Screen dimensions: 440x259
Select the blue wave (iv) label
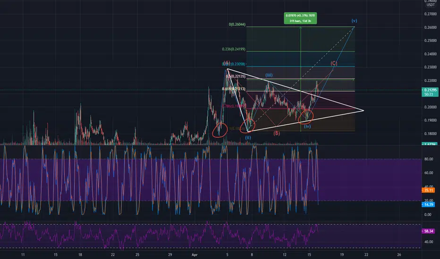pos(307,127)
